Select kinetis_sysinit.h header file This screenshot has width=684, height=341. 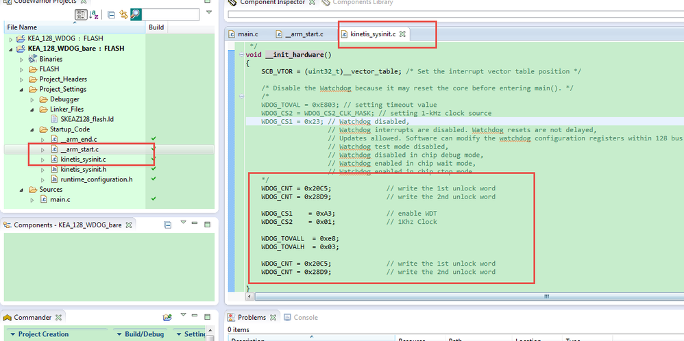(84, 169)
